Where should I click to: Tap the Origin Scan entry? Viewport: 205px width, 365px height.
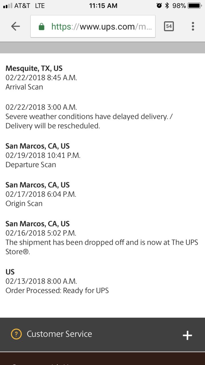pos(24,204)
